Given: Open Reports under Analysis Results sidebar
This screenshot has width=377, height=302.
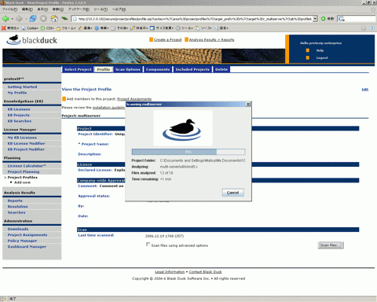Looking at the screenshot, I should [x=15, y=201].
